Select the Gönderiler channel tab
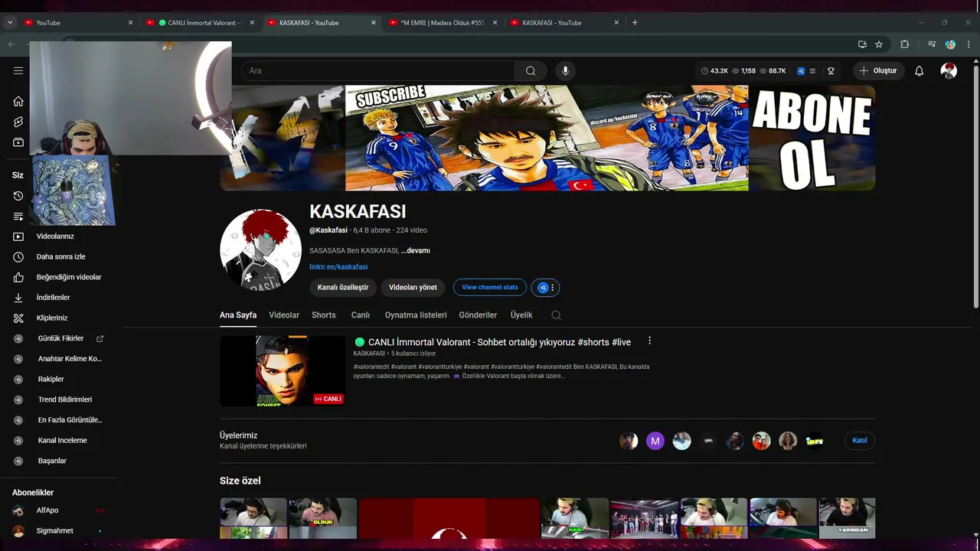Image resolution: width=980 pixels, height=551 pixels. (x=478, y=315)
